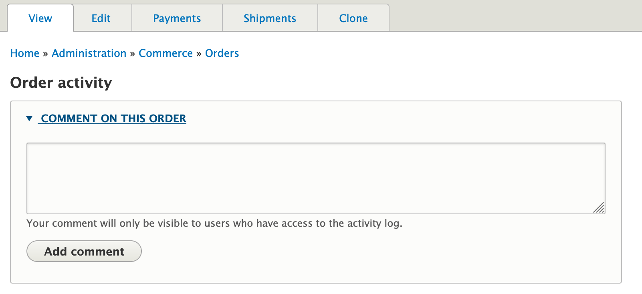Image resolution: width=642 pixels, height=294 pixels.
Task: Navigate to Commerce from the breadcrumb
Action: [x=166, y=53]
